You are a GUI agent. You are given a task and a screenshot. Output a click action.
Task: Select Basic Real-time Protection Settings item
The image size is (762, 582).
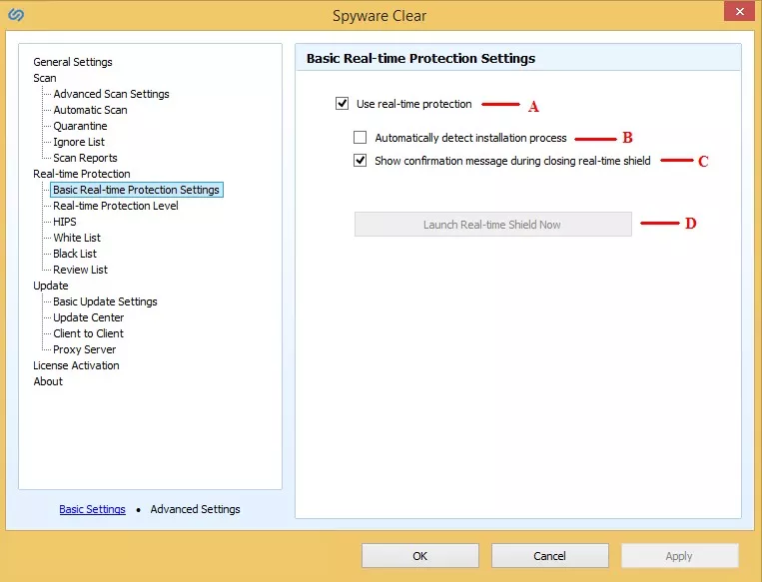[x=137, y=190]
